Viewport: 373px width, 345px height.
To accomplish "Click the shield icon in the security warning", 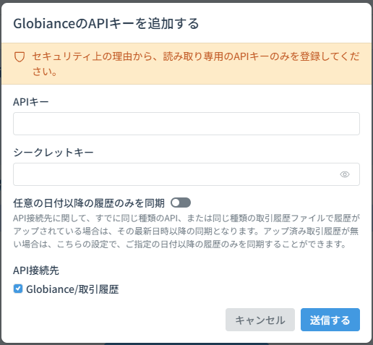I will pyautogui.click(x=20, y=57).
